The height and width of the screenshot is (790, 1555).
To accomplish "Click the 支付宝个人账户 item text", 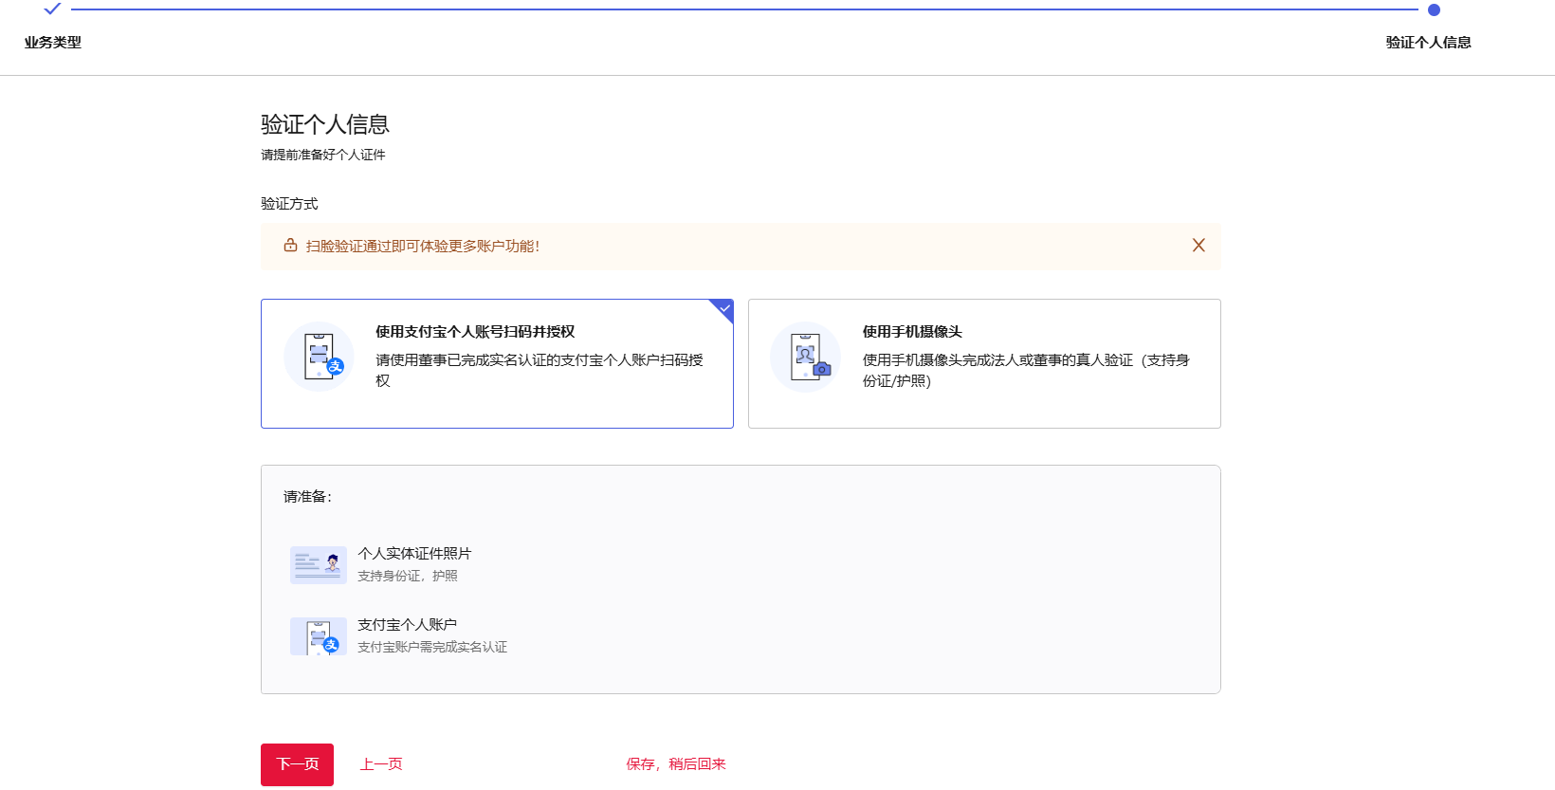I will [407, 625].
